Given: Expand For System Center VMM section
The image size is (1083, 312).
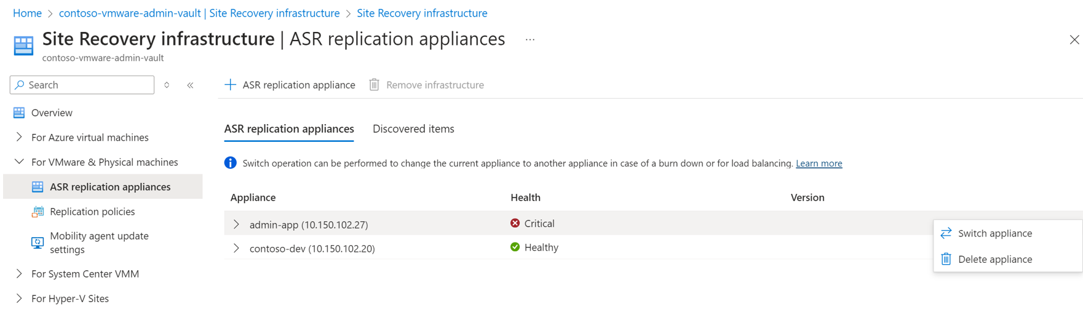Looking at the screenshot, I should pyautogui.click(x=19, y=274).
